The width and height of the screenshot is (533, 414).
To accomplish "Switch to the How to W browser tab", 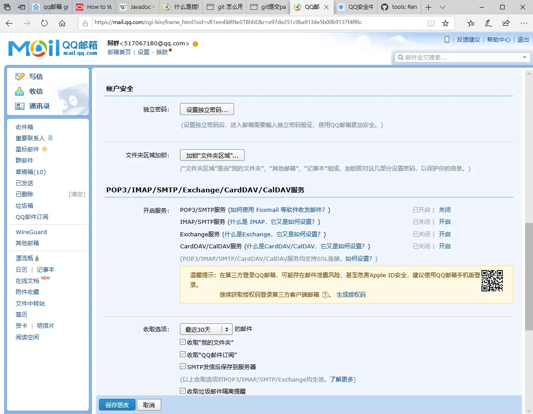I will pos(93,7).
